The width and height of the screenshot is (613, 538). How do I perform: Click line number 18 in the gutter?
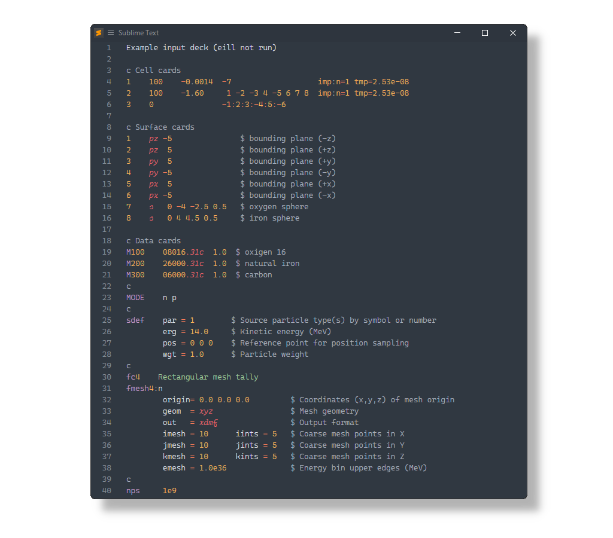click(107, 241)
